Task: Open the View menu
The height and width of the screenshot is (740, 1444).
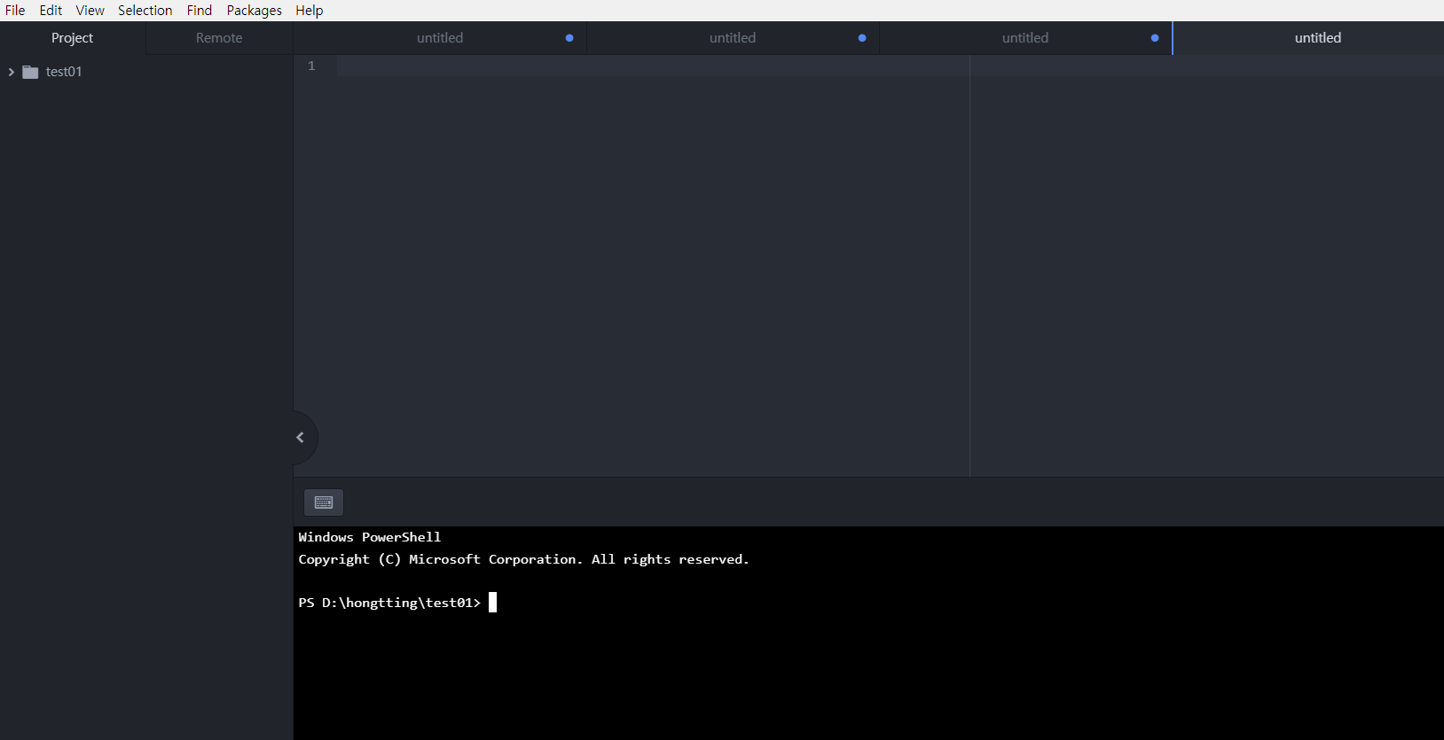Action: tap(90, 11)
